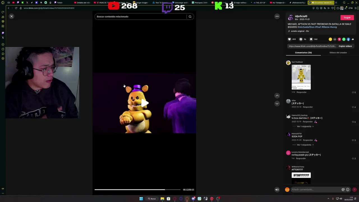The height and width of the screenshot is (202, 359).
Task: Expand replies under Homer0710's comment
Action: [305, 145]
